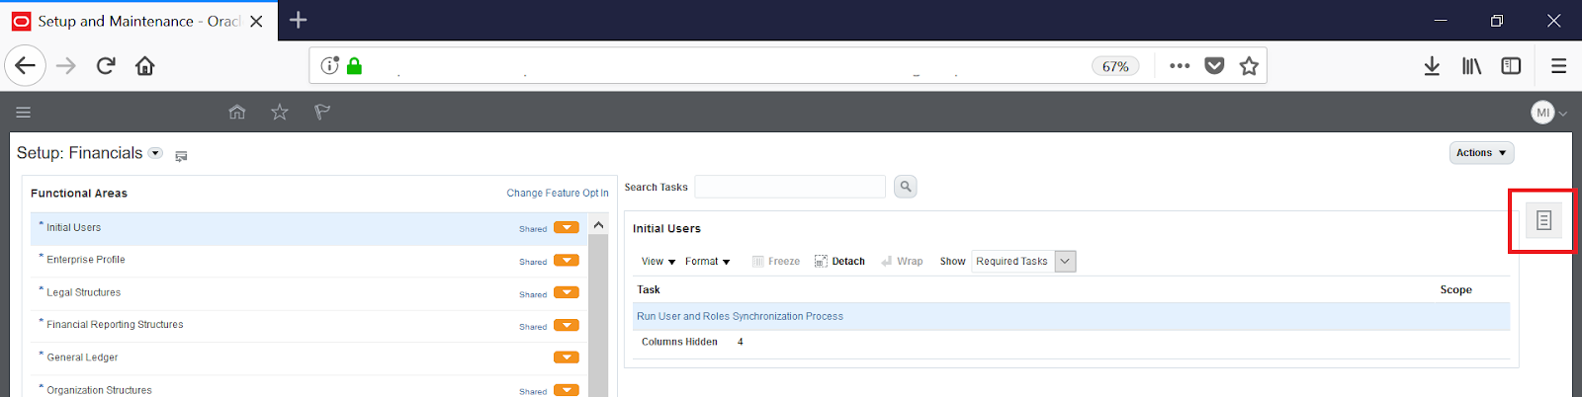The image size is (1582, 397).
Task: Click inside the Search Tasks input field
Action: pyautogui.click(x=789, y=187)
